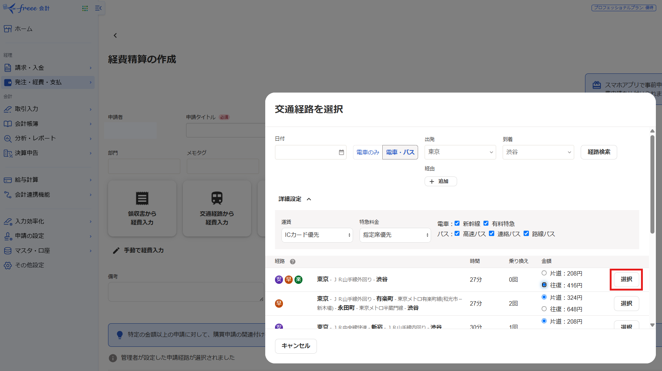Collapse the sidebar with the menu icon
Screen dimensions: 662x371
click(98, 8)
